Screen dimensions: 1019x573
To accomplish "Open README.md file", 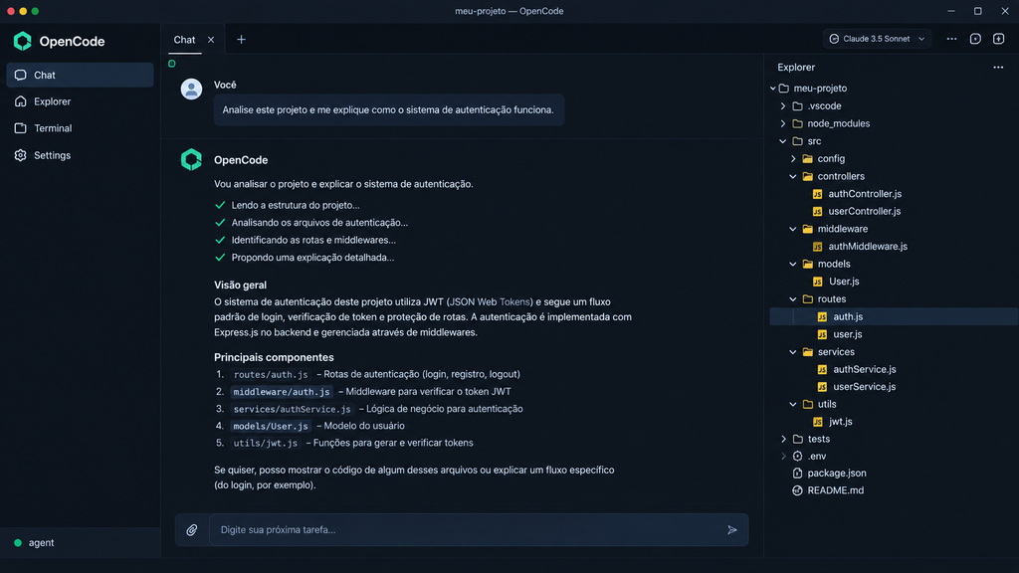I will pyautogui.click(x=835, y=490).
